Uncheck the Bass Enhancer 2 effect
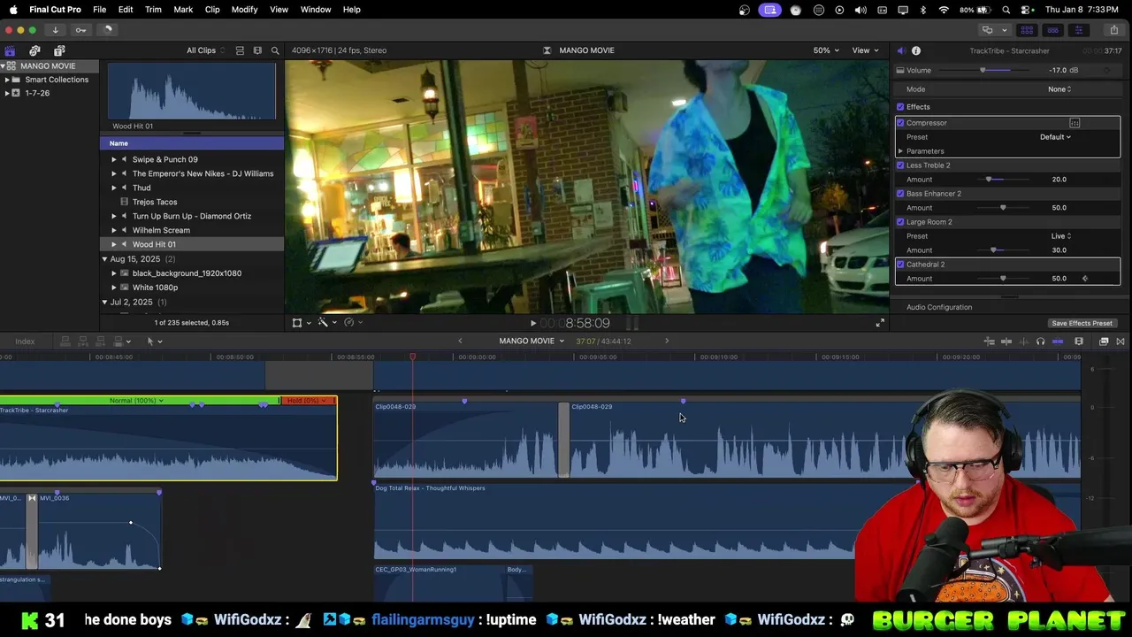Viewport: 1132px width, 637px height. 900,194
